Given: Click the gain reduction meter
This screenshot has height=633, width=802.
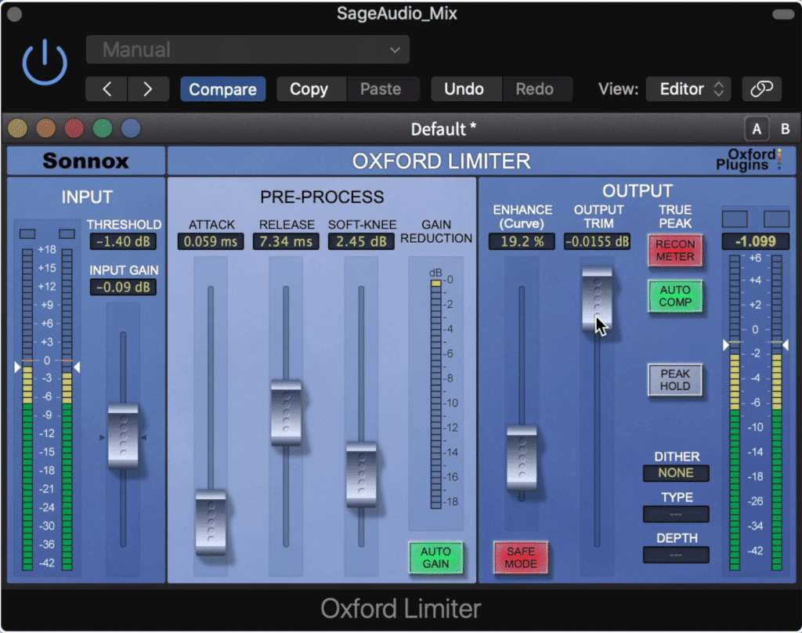Looking at the screenshot, I should tap(435, 394).
